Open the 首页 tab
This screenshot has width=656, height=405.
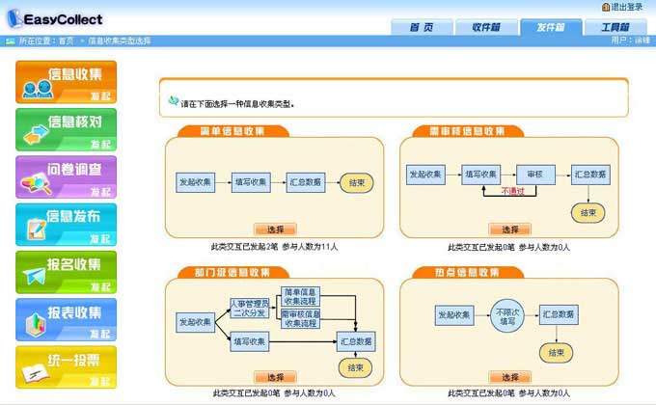[x=422, y=27]
